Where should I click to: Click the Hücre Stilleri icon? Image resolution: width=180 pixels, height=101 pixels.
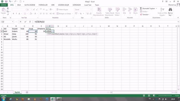[x=118, y=10]
